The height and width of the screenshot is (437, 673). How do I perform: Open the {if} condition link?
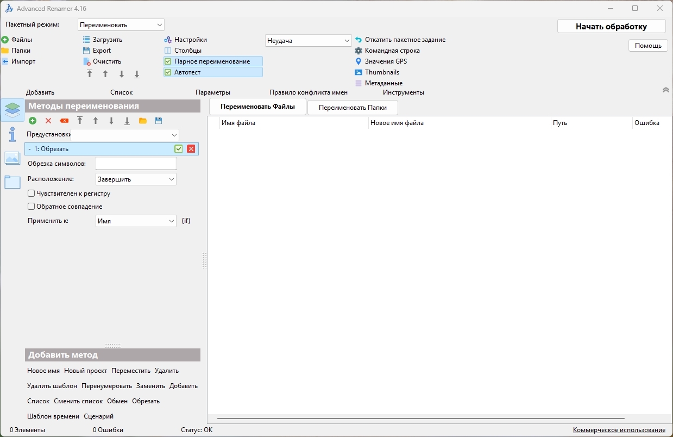click(186, 221)
